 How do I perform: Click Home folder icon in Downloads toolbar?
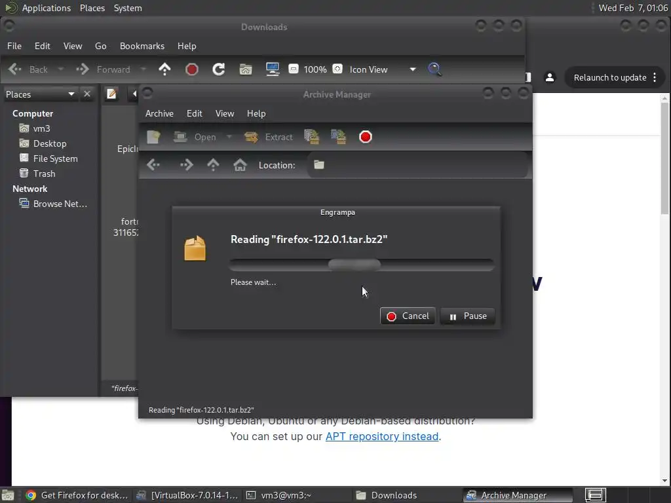tap(246, 69)
